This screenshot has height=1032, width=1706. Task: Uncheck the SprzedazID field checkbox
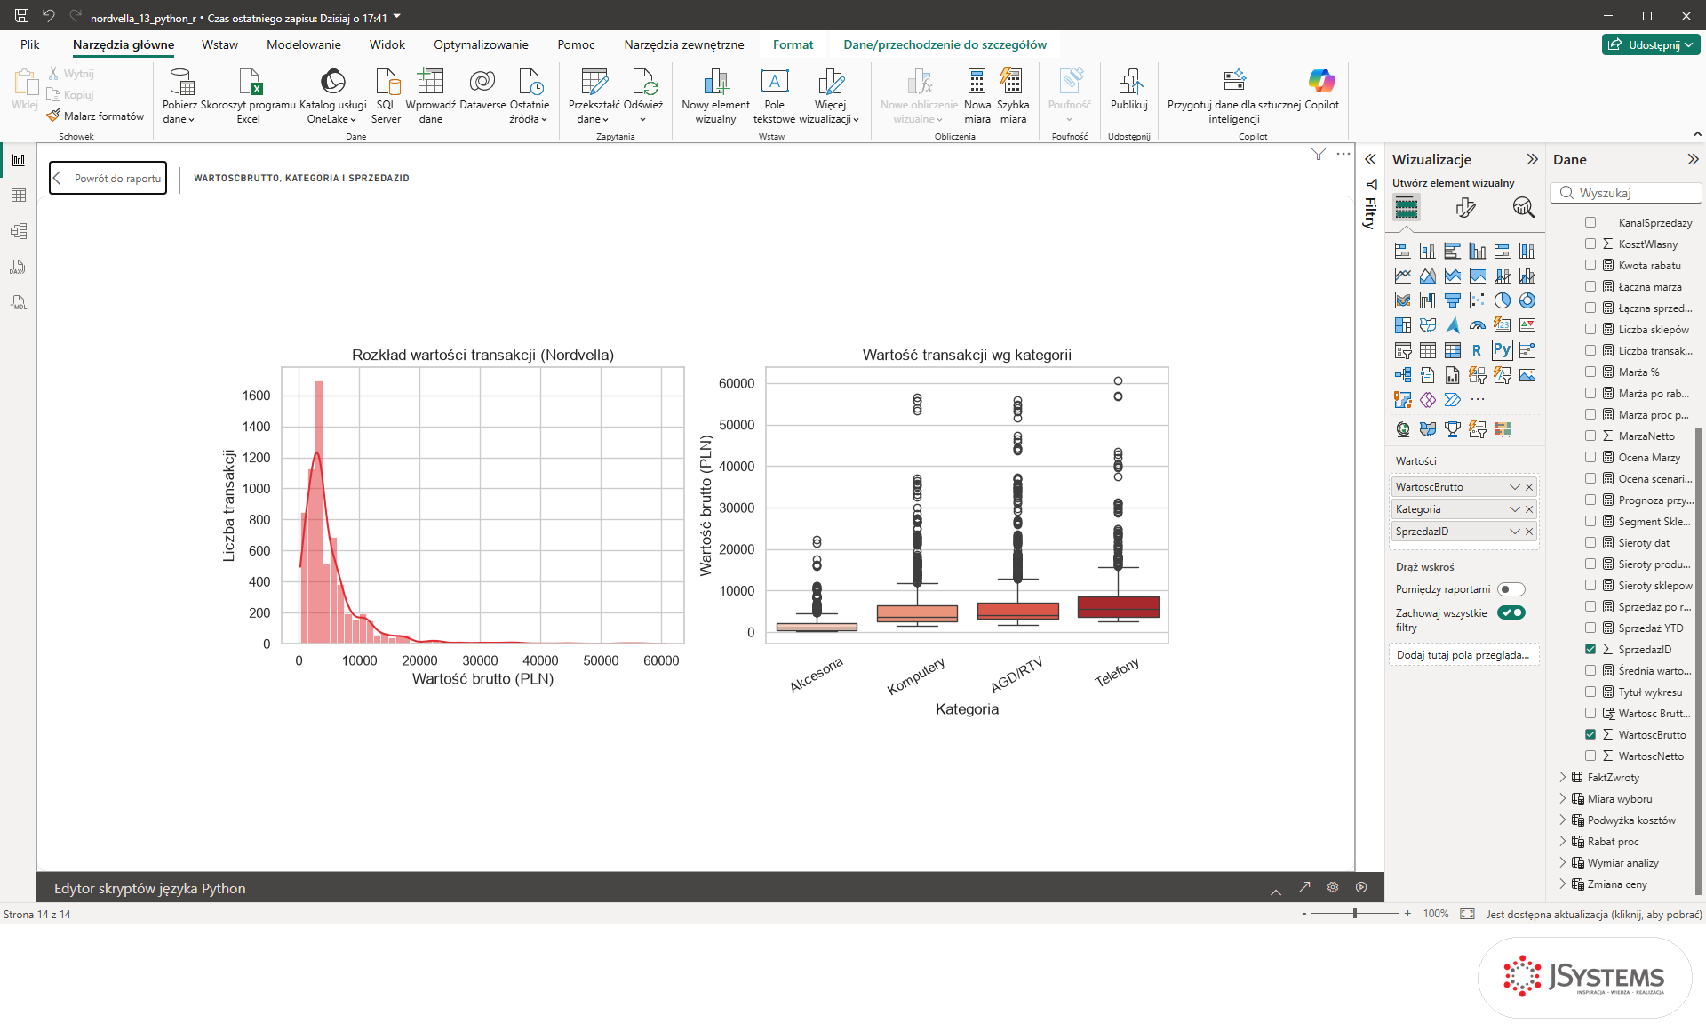coord(1590,649)
